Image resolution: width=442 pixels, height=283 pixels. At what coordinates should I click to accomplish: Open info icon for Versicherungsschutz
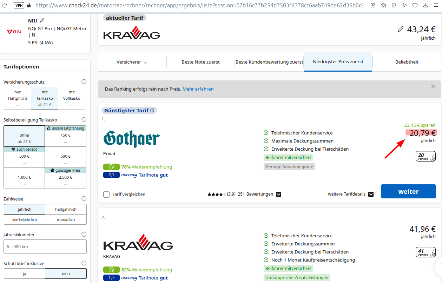(84, 82)
